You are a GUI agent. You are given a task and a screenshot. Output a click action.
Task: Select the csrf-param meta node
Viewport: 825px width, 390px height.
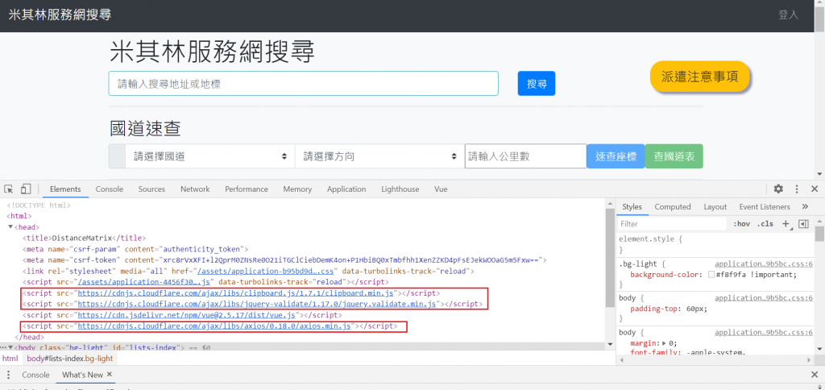coord(135,249)
